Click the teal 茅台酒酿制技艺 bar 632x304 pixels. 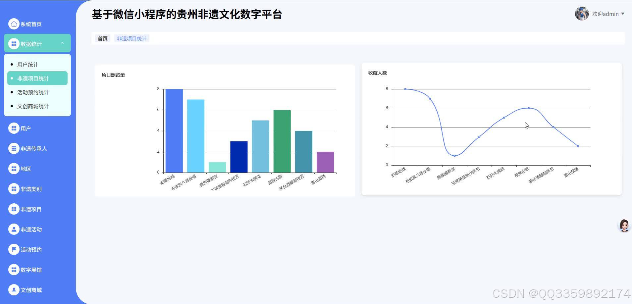[x=304, y=152]
